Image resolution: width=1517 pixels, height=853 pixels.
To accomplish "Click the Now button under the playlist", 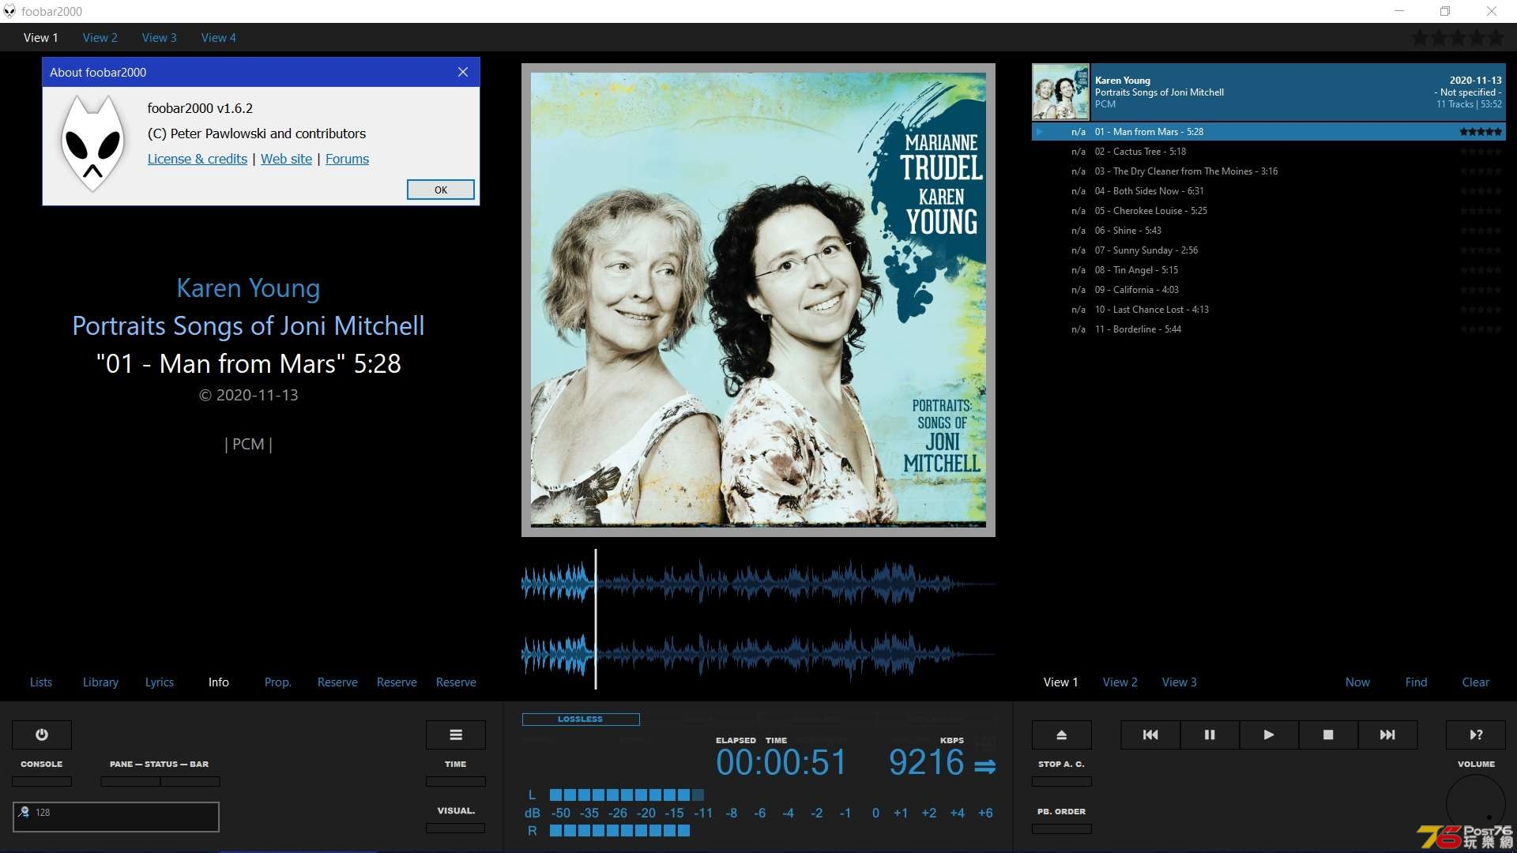I will click(x=1357, y=682).
